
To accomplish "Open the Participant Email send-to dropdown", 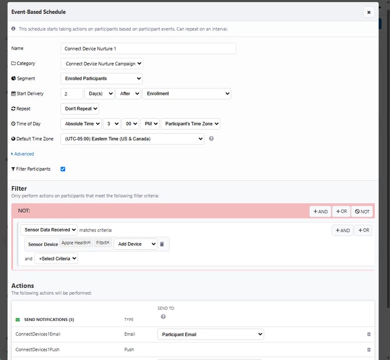I will (210, 334).
